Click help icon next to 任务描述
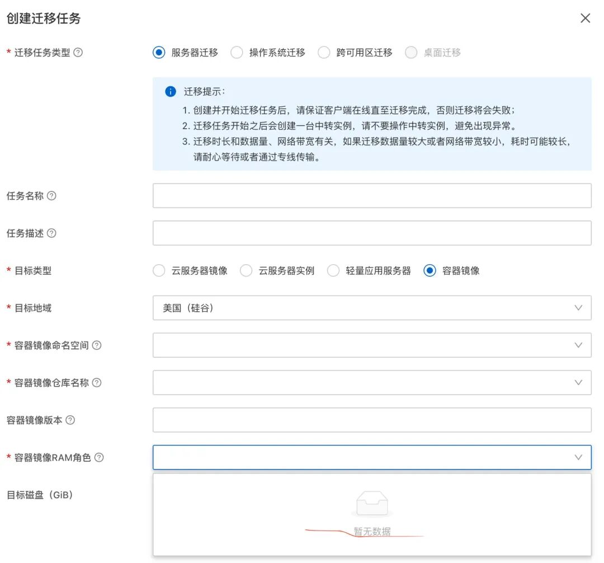Viewport: 604px width, 563px height. [51, 233]
